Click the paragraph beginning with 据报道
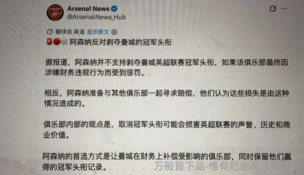Screen dimensions: 304x175 [x=166, y=68]
